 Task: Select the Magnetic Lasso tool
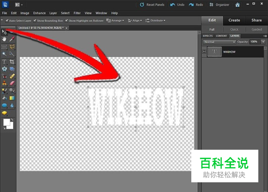[12, 47]
